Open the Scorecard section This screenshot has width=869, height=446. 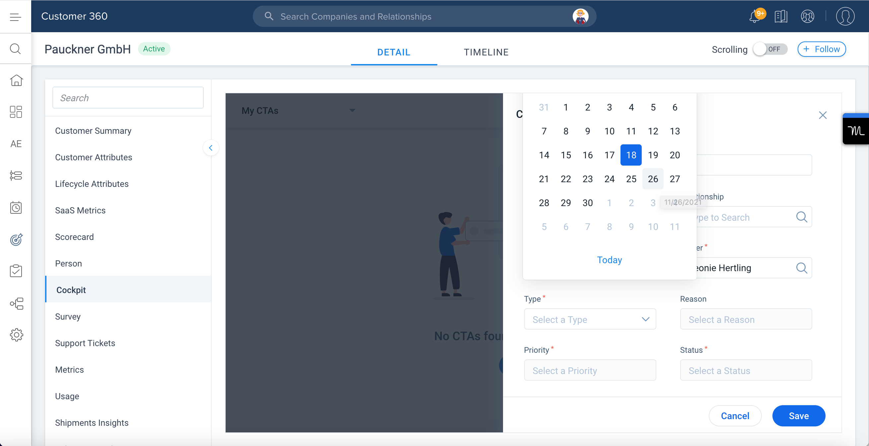(128, 237)
